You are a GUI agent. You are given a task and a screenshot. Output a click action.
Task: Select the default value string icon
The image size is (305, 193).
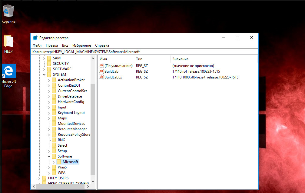pos(101,65)
